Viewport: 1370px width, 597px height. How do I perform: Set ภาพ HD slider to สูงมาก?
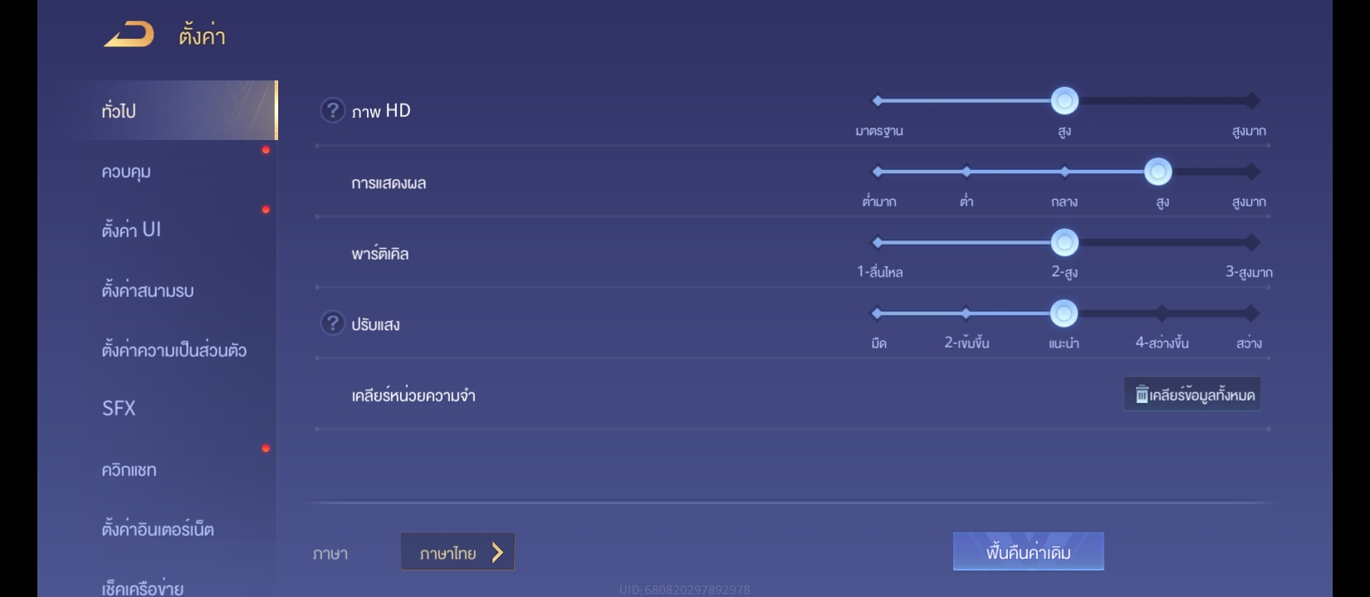(x=1251, y=101)
